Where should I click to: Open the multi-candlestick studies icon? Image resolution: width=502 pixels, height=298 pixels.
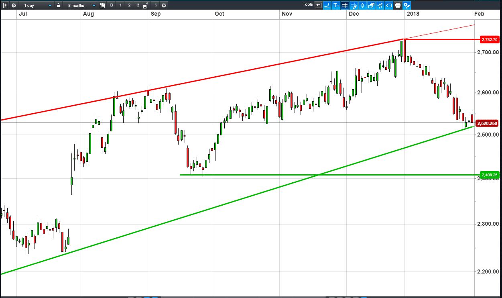tap(380, 5)
